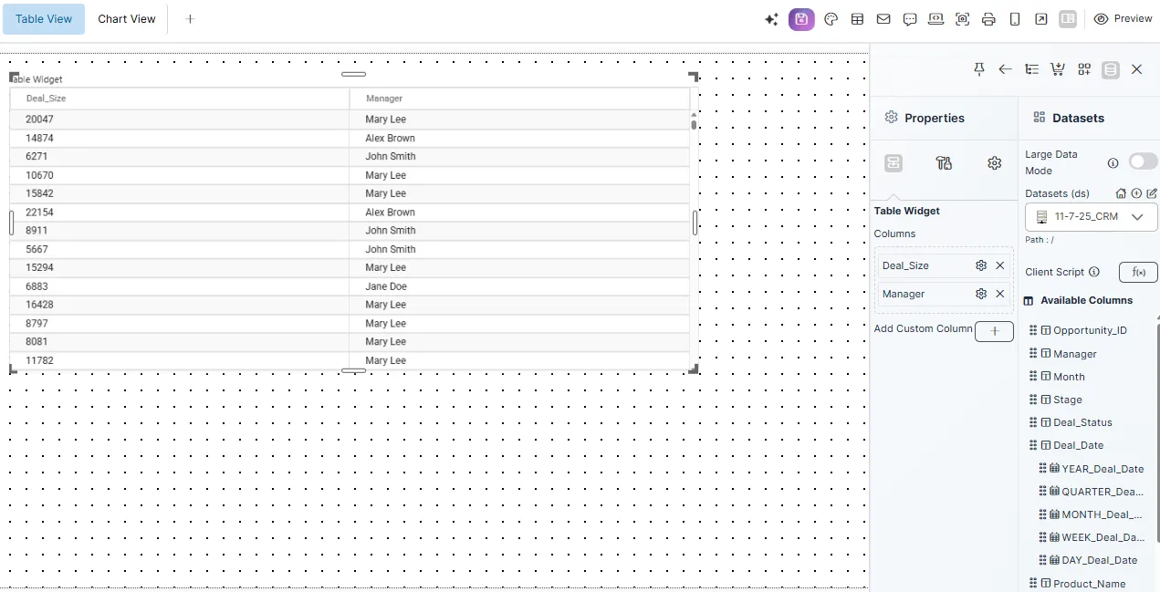
Task: Switch to the Chart View tab
Action: 127,19
